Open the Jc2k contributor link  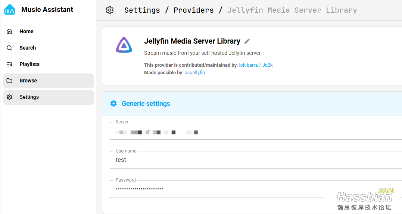[x=267, y=65]
